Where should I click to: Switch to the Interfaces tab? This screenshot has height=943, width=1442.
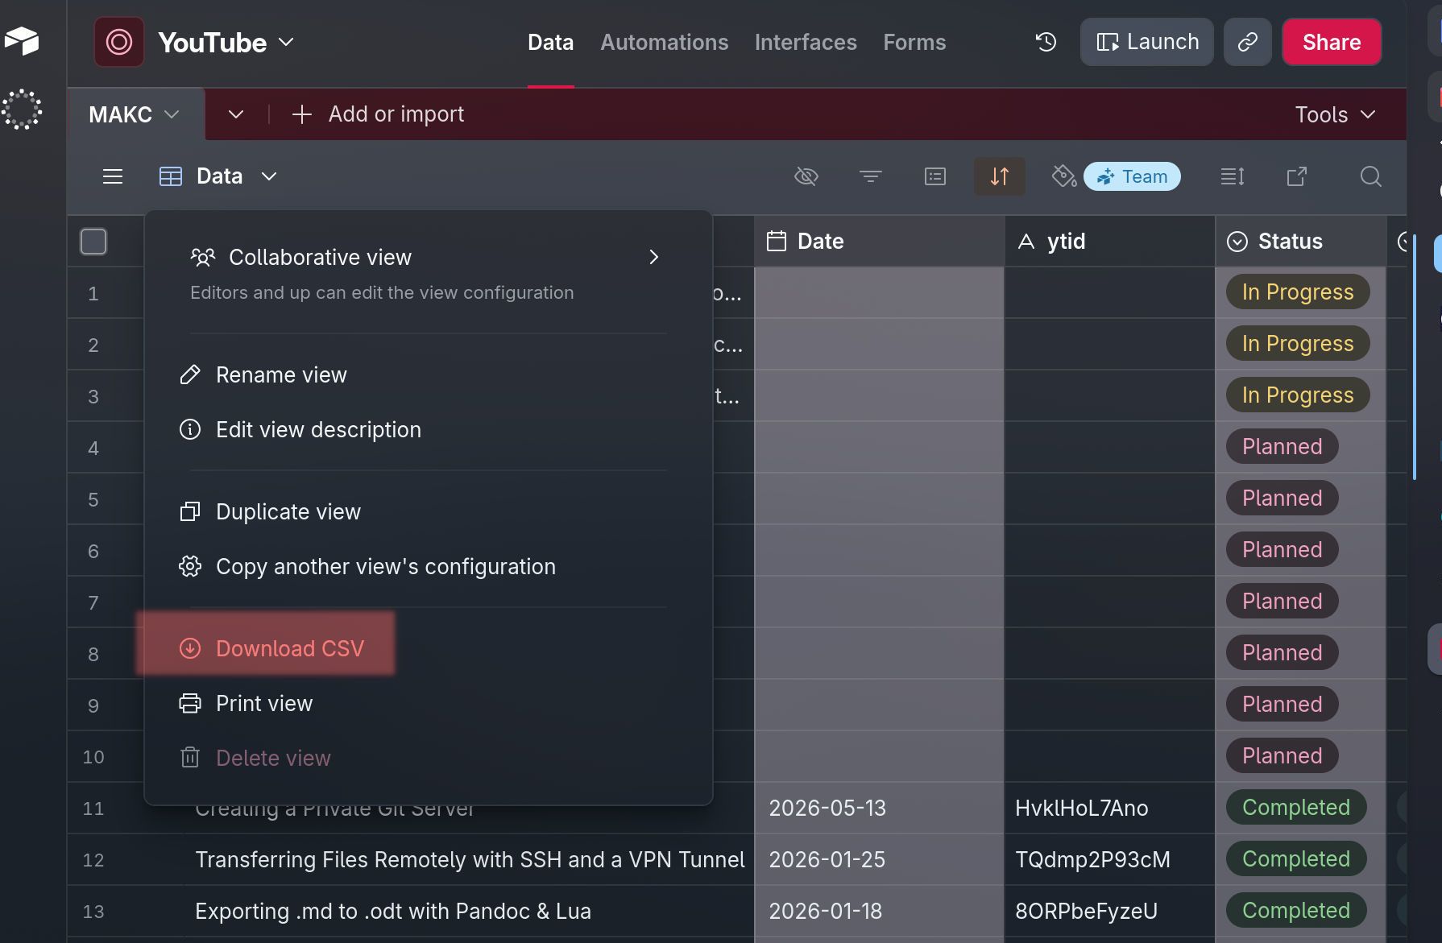pos(806,42)
